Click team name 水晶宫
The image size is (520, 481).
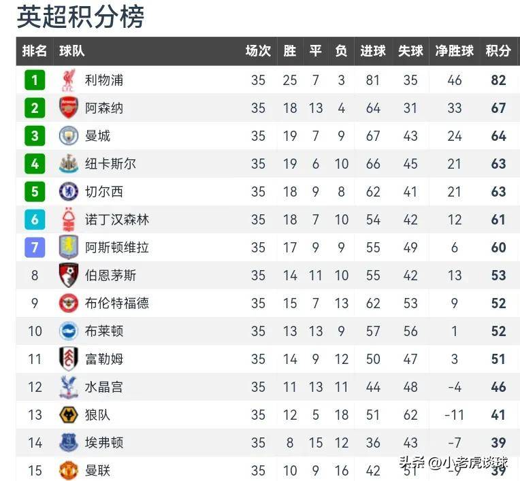coord(104,387)
